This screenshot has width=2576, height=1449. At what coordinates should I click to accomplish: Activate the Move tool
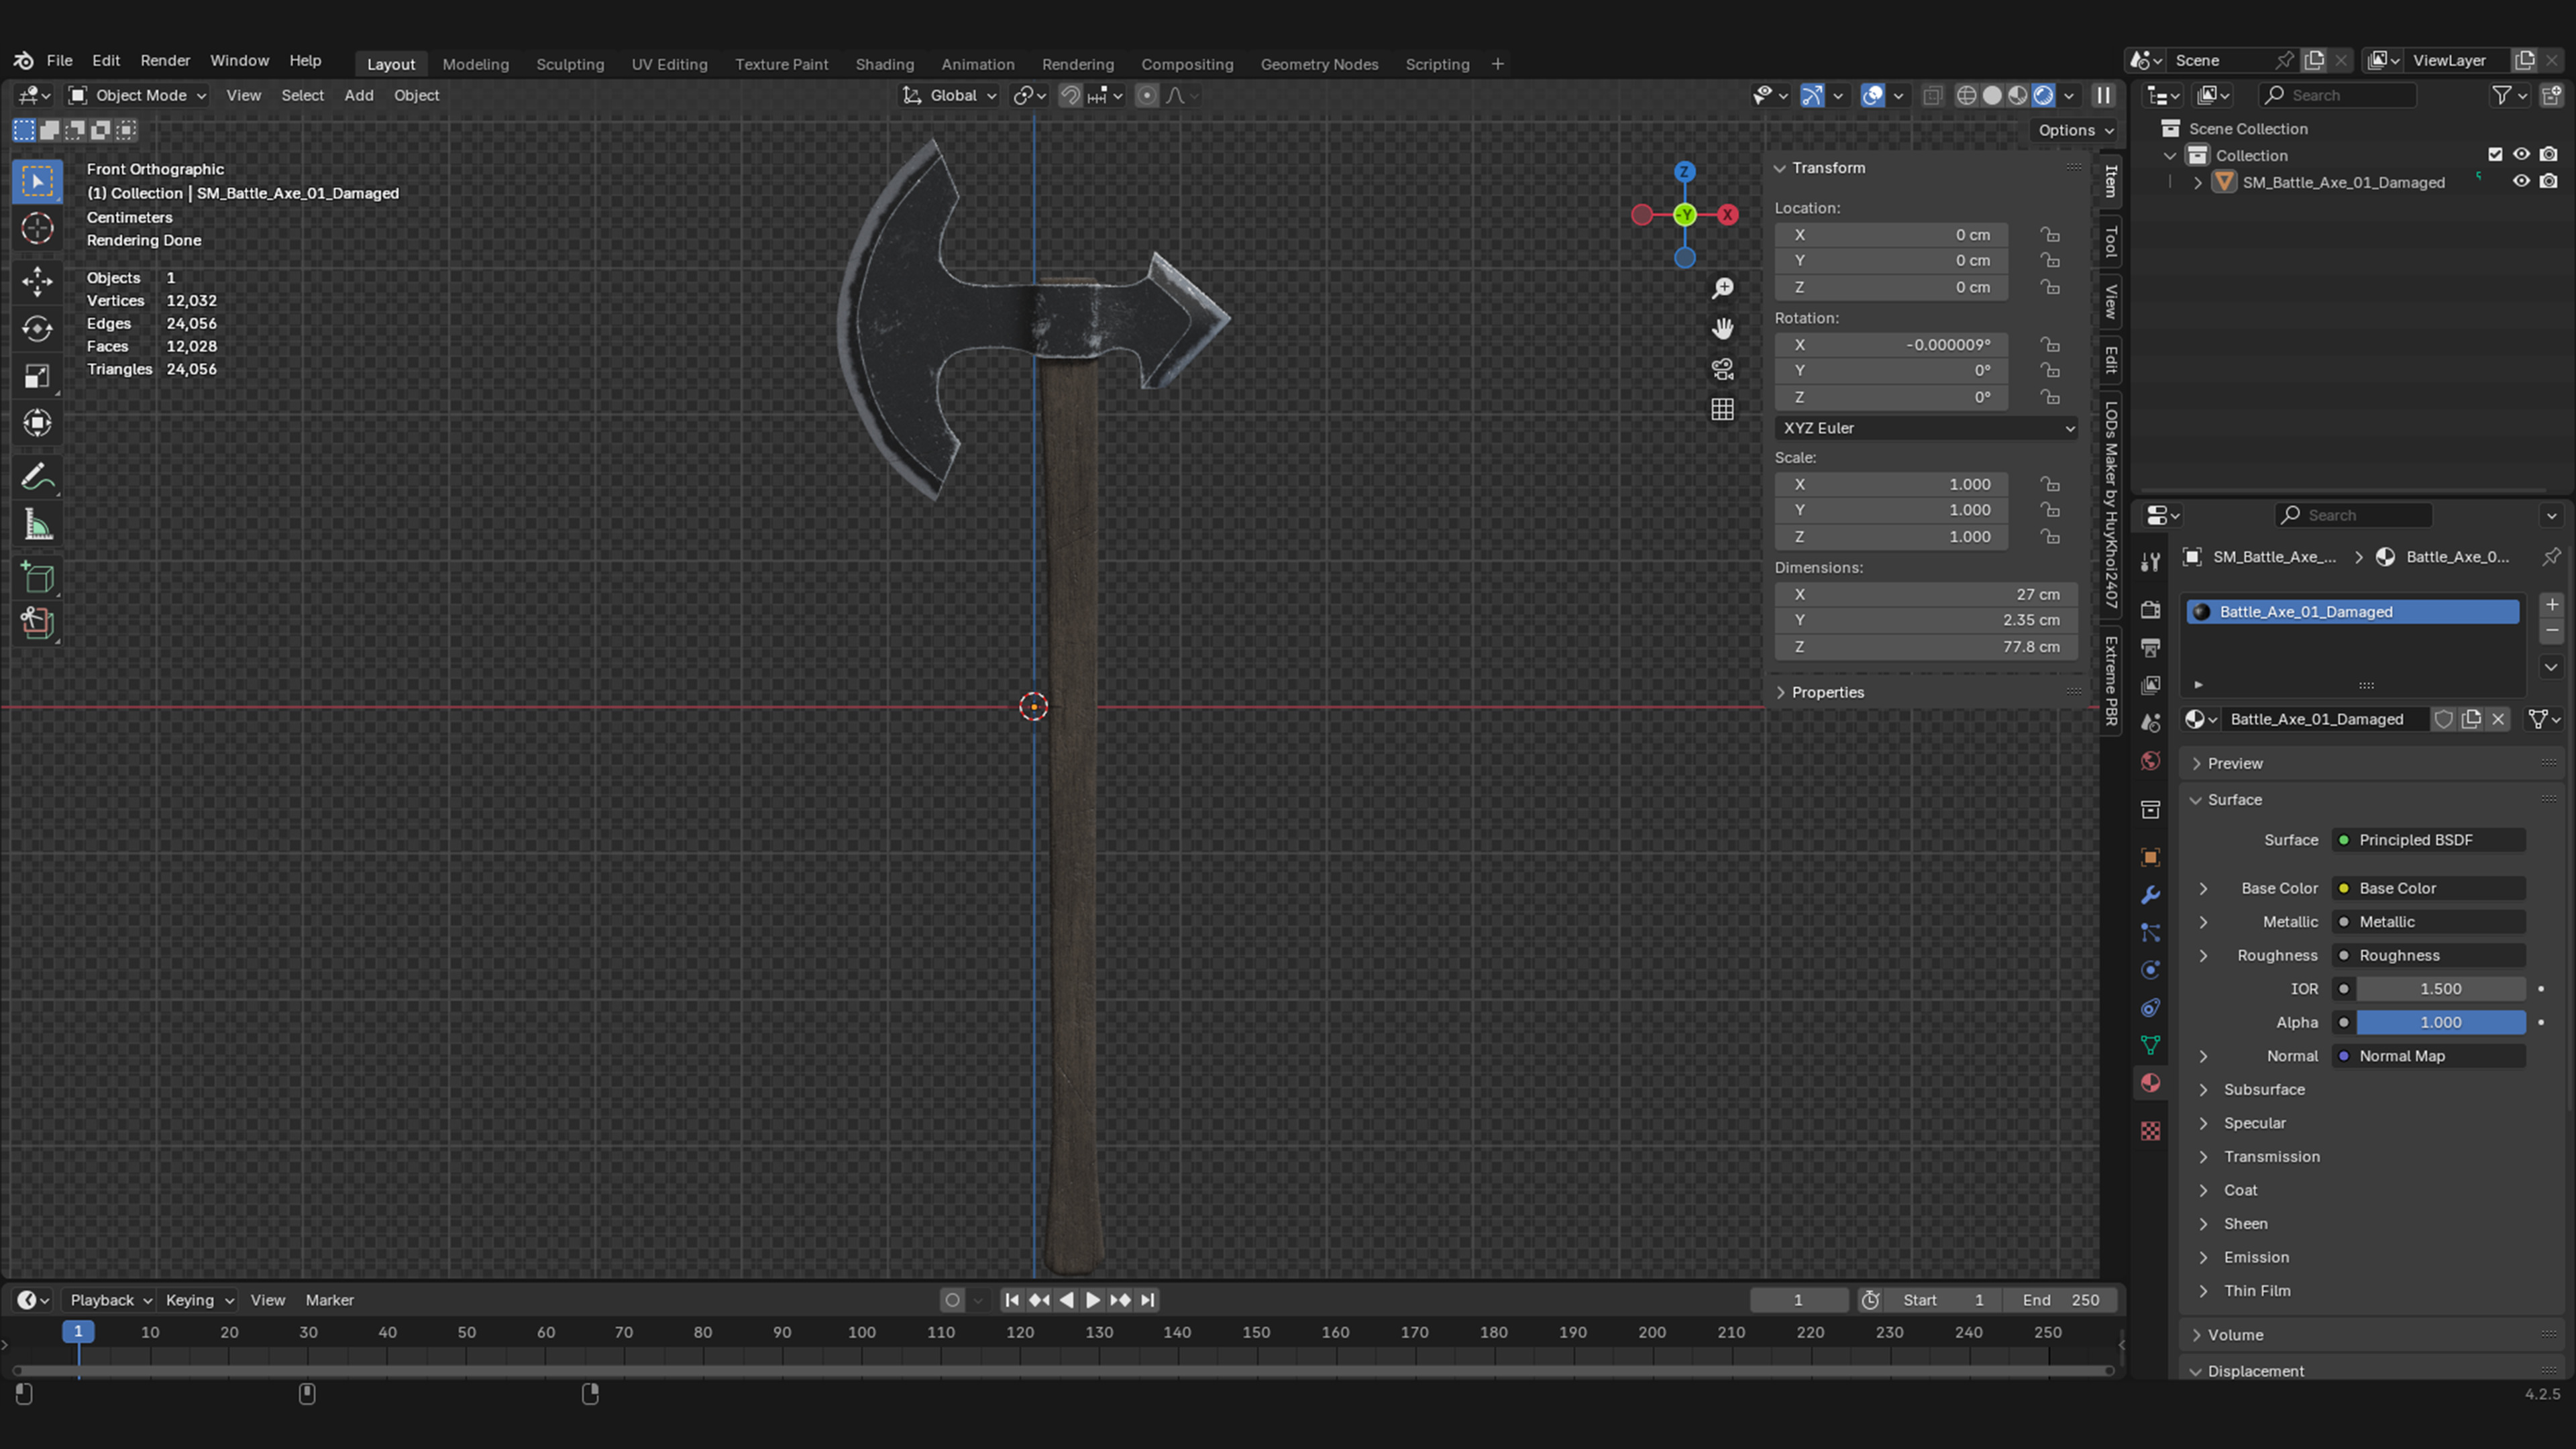37,281
